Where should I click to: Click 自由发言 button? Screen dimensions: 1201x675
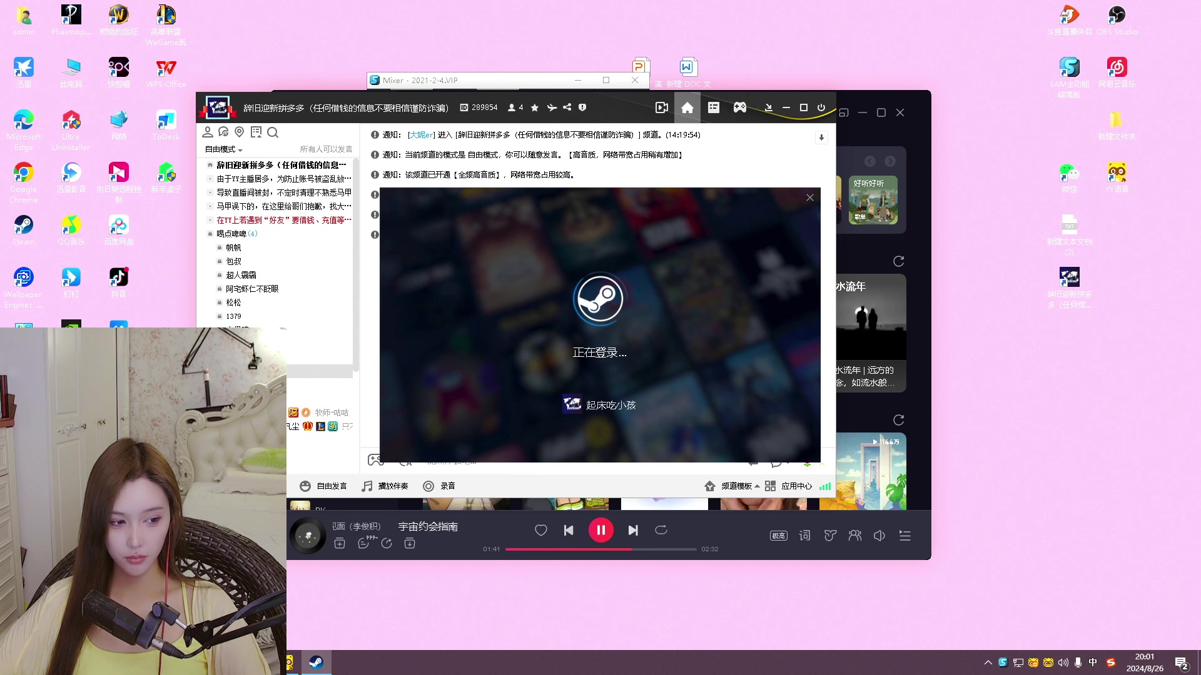tap(323, 486)
